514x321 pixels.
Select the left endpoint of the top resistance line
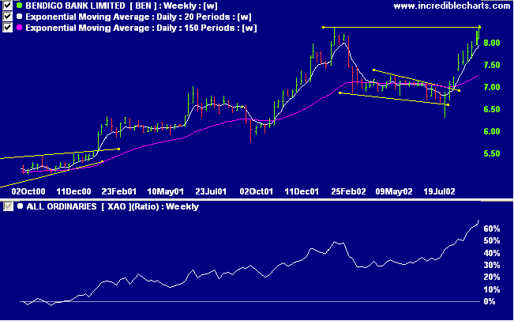[323, 27]
